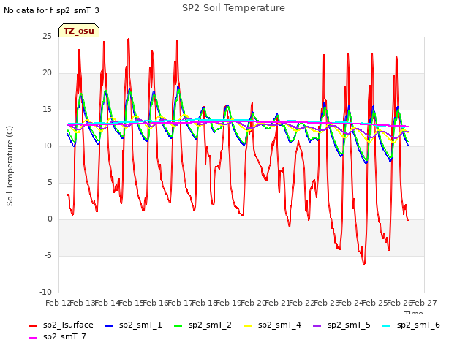This screenshot has height=351, width=468.
Task: Click the 20 y-axis tick label
Action: pos(47,73)
